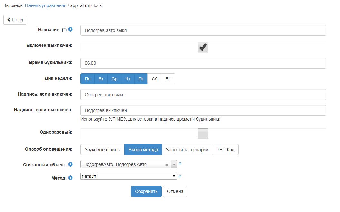
Task: Click the # link beside linked object field
Action: click(180, 164)
